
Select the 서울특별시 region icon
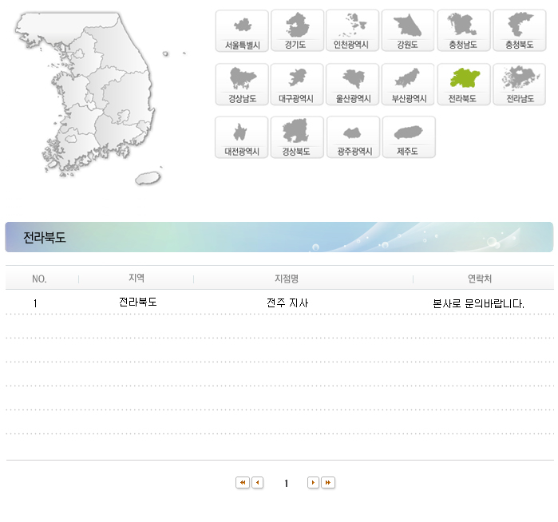click(242, 31)
